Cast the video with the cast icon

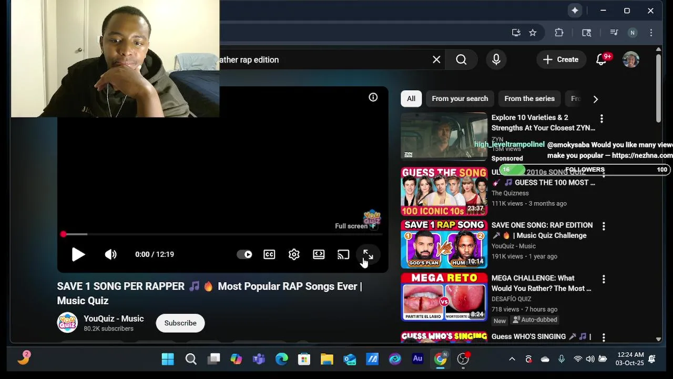click(x=343, y=254)
